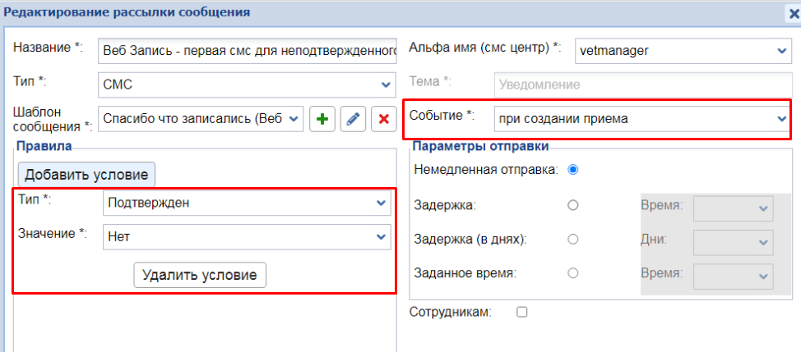Image resolution: width=801 pixels, height=352 pixels.
Task: Select the Немедленная отправка radio button
Action: pyautogui.click(x=573, y=170)
